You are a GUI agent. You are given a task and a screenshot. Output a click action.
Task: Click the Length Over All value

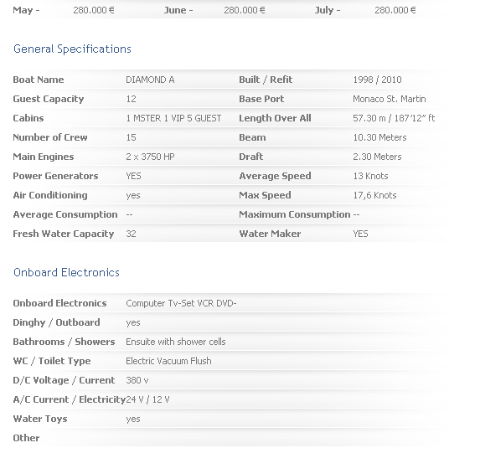[394, 118]
